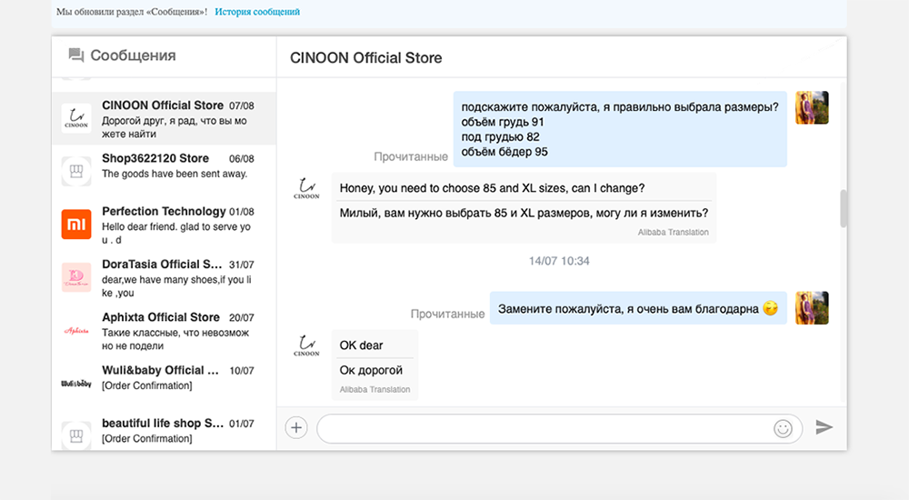Open the emoji picker smiley icon

[x=783, y=429]
